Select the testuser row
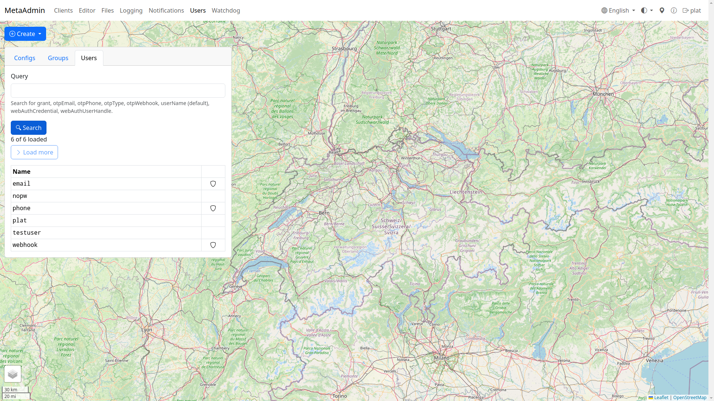Screen dimensions: 714x401 click(x=27, y=233)
